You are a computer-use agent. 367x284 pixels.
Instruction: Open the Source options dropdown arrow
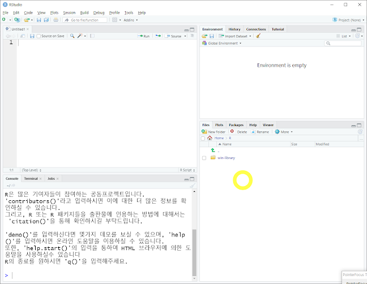185,36
